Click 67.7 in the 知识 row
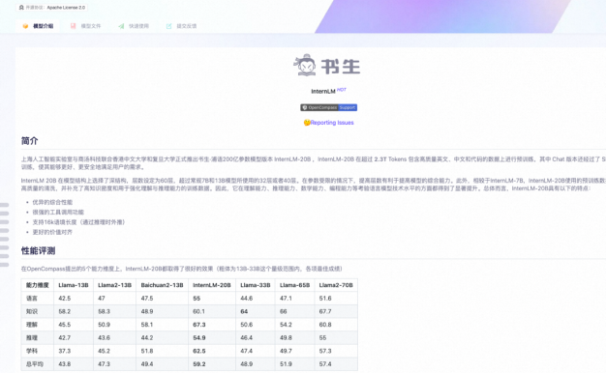 coord(325,311)
